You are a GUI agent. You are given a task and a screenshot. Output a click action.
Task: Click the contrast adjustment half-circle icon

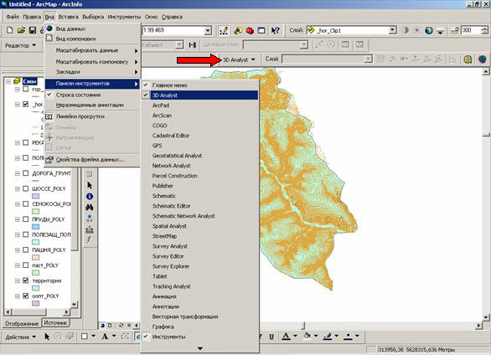406,30
